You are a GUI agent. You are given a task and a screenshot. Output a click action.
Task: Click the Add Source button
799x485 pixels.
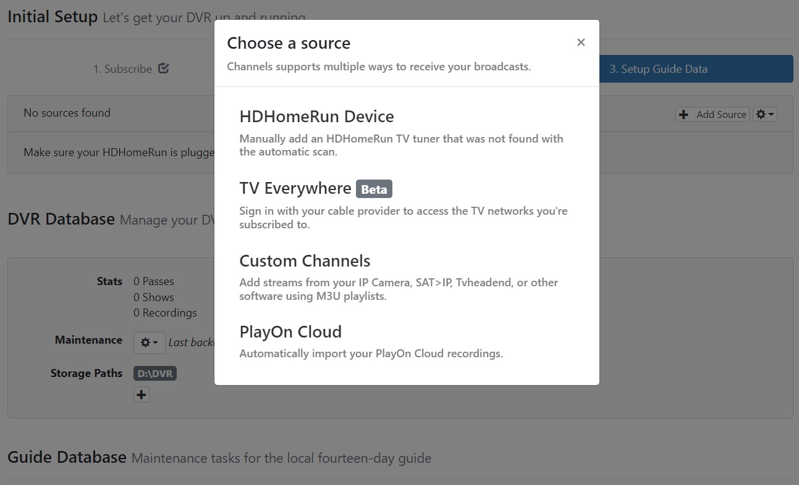click(x=712, y=114)
